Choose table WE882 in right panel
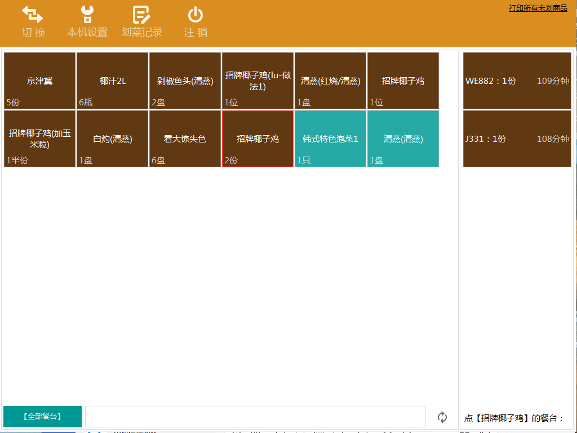 517,81
